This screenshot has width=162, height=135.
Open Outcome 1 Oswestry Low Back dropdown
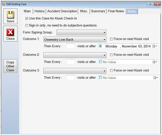click(75, 39)
